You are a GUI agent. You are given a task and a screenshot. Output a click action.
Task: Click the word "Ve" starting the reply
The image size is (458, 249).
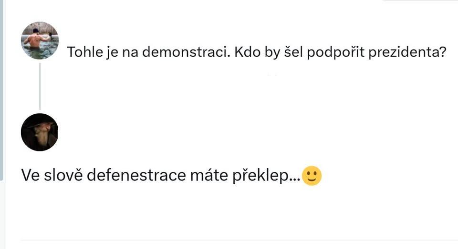point(29,176)
